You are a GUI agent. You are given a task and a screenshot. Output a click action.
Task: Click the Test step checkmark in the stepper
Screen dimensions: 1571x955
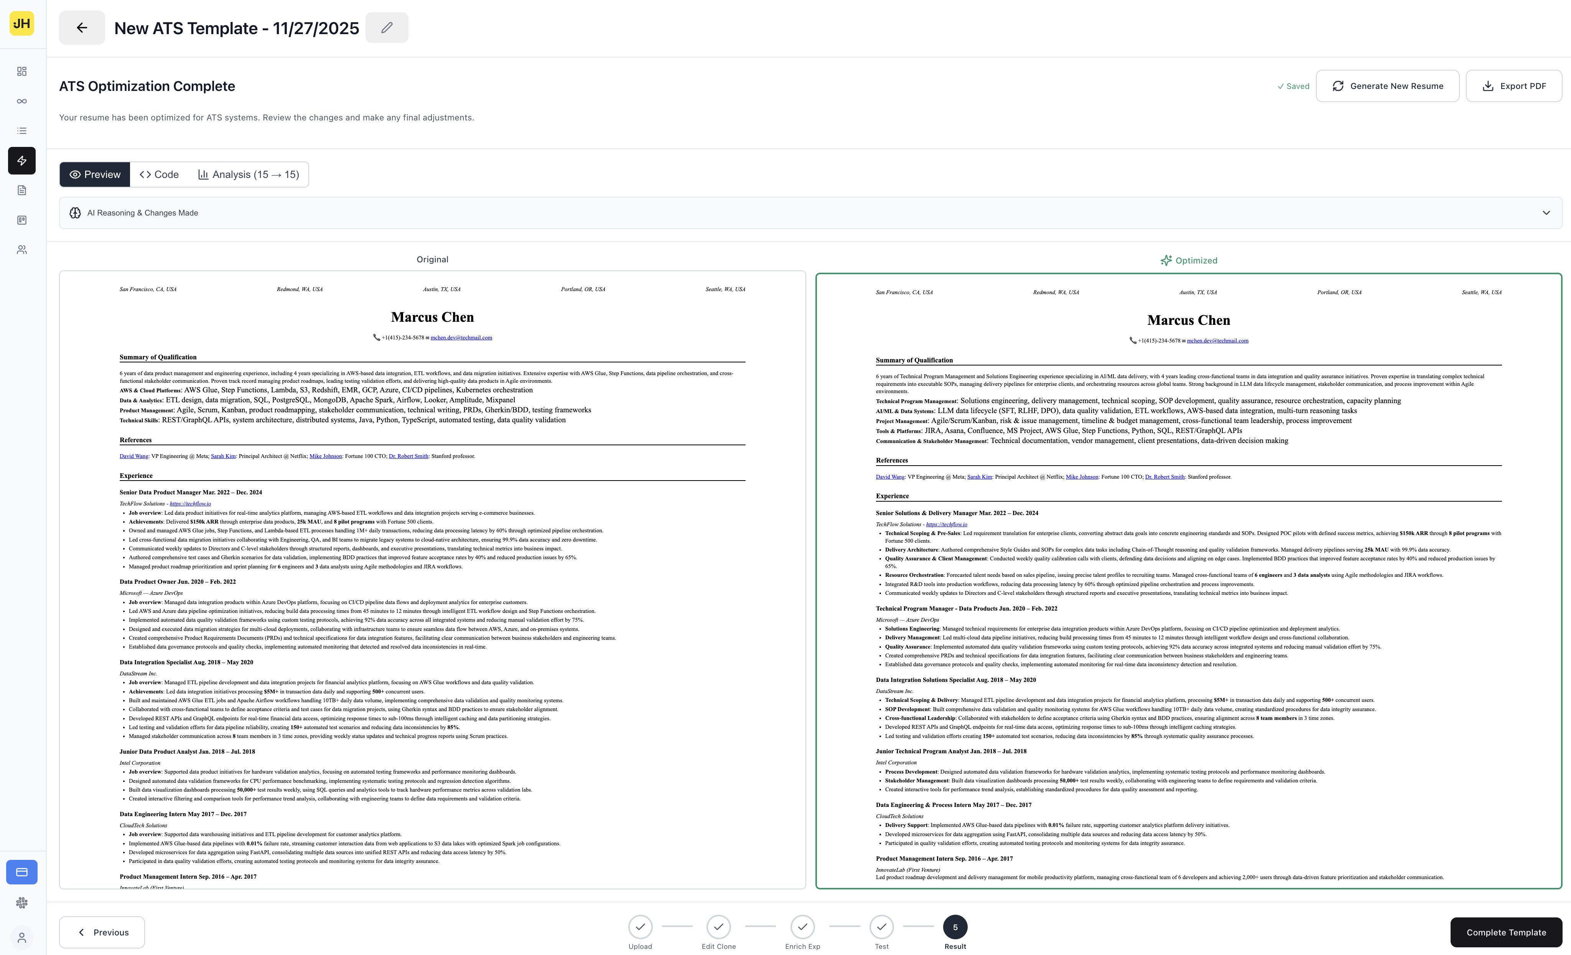(x=881, y=926)
